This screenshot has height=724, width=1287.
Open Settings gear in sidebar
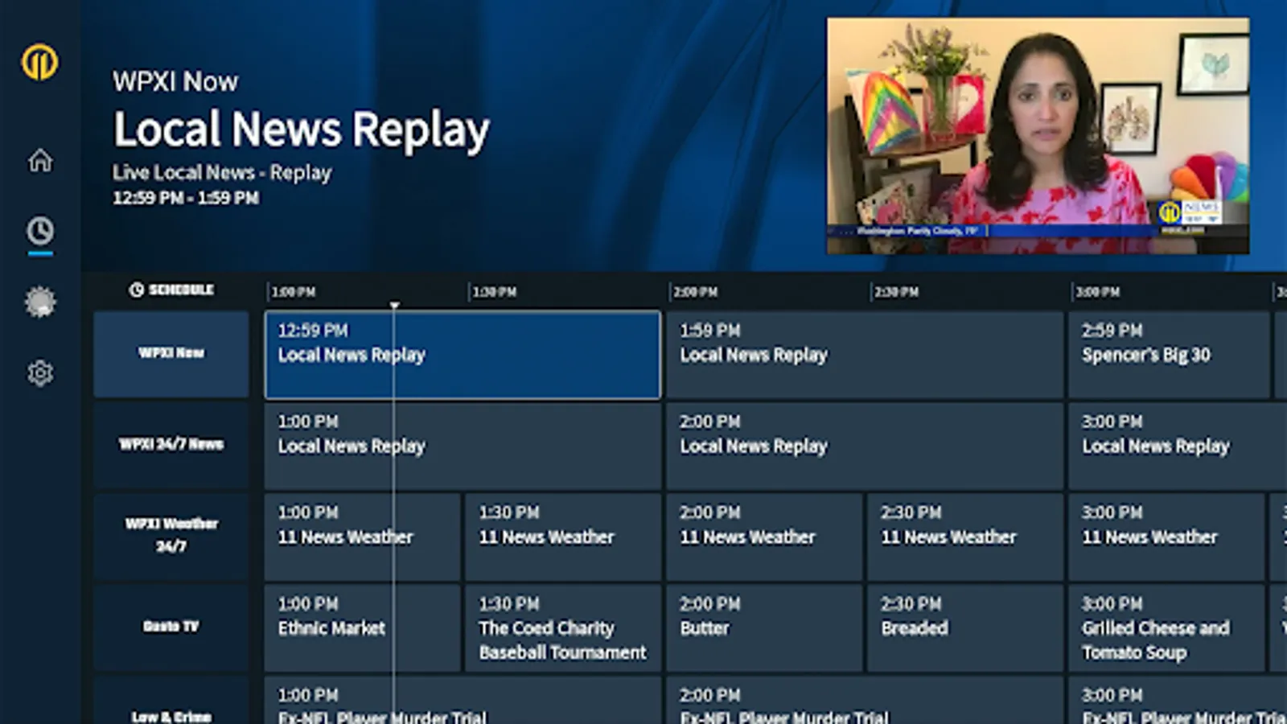40,373
